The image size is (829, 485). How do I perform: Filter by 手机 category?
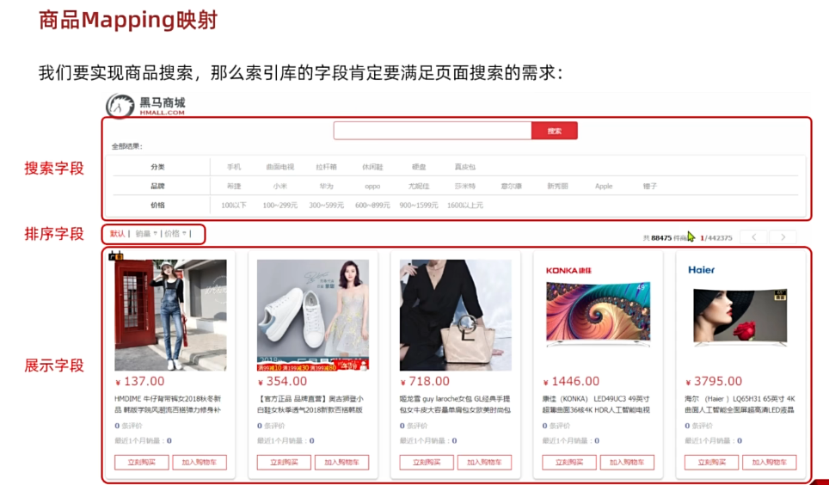(234, 167)
